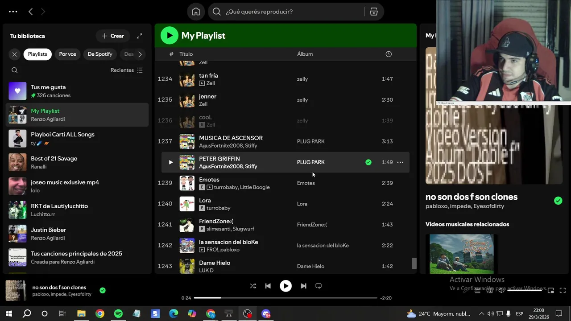The height and width of the screenshot is (321, 571).
Task: Show hidden system tray icons chevron
Action: coord(481,314)
